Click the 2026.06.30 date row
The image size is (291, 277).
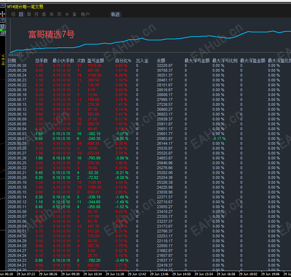click(x=17, y=65)
